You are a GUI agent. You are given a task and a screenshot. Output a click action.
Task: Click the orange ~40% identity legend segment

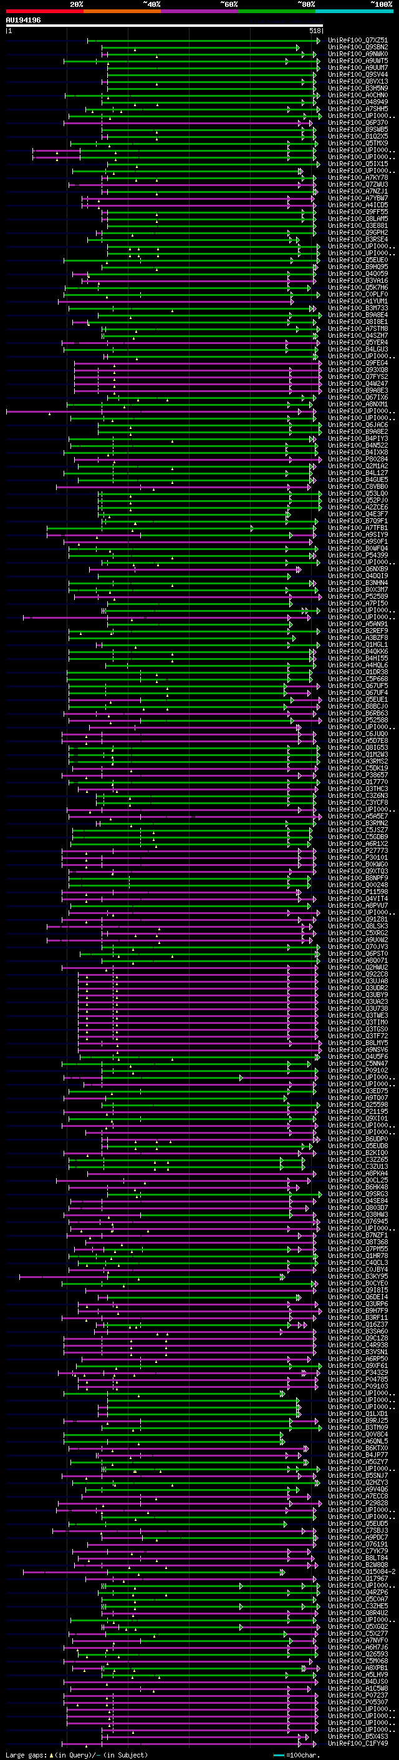click(122, 11)
